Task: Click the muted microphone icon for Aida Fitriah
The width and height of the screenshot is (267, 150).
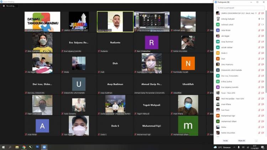Action: click(x=259, y=30)
